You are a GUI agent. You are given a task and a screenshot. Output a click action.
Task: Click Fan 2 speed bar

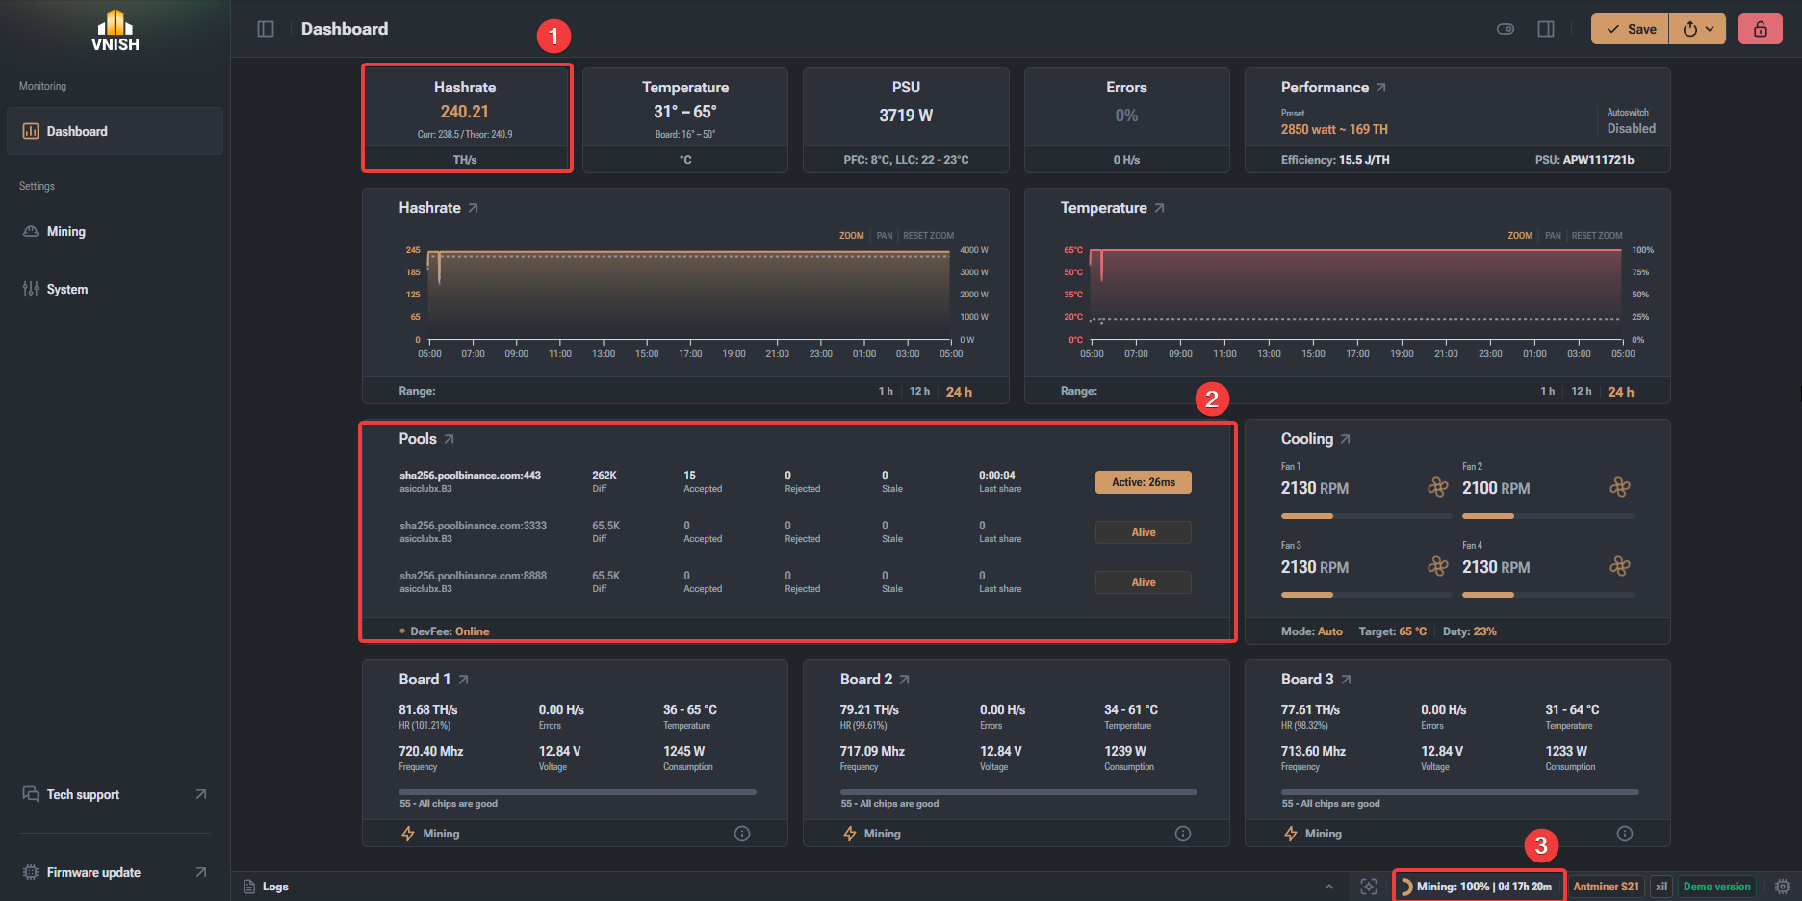tap(1548, 516)
